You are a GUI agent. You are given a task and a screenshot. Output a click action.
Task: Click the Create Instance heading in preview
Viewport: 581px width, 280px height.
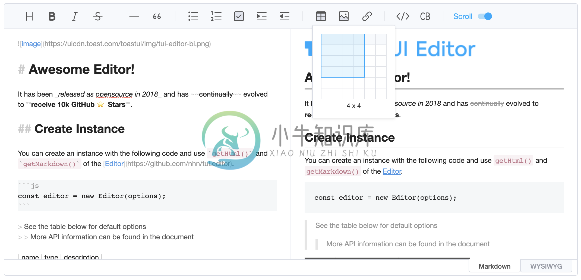pyautogui.click(x=350, y=138)
